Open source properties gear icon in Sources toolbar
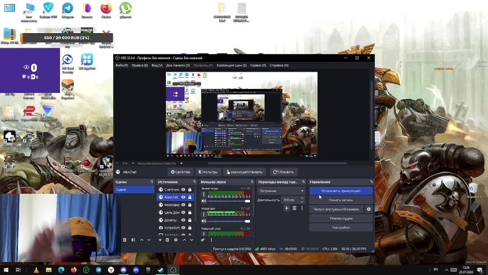This screenshot has width=488, height=275. click(x=176, y=240)
